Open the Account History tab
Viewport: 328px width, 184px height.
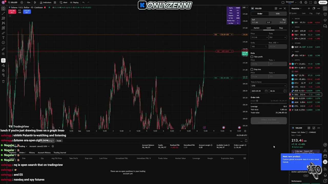pyautogui.click(x=44, y=153)
